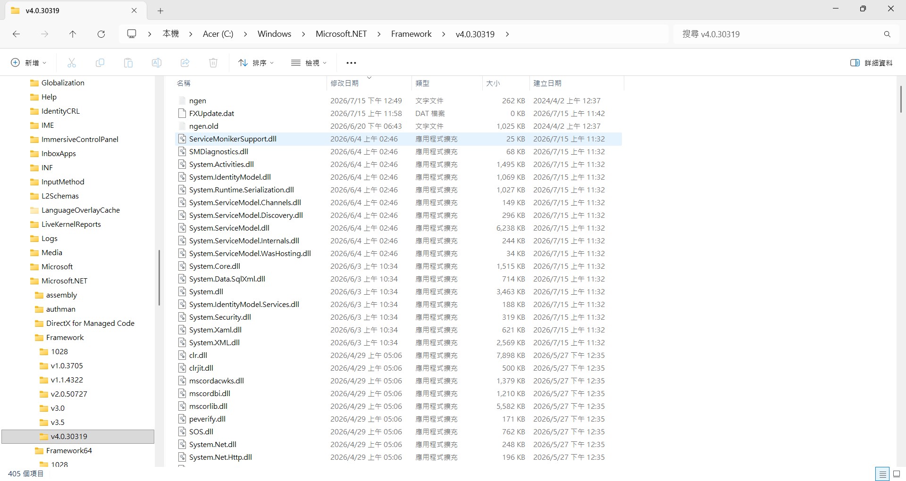Click the forward navigation arrow

pos(44,34)
